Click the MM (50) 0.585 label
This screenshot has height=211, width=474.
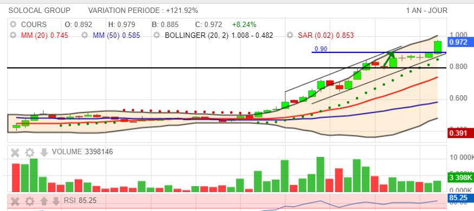point(116,35)
